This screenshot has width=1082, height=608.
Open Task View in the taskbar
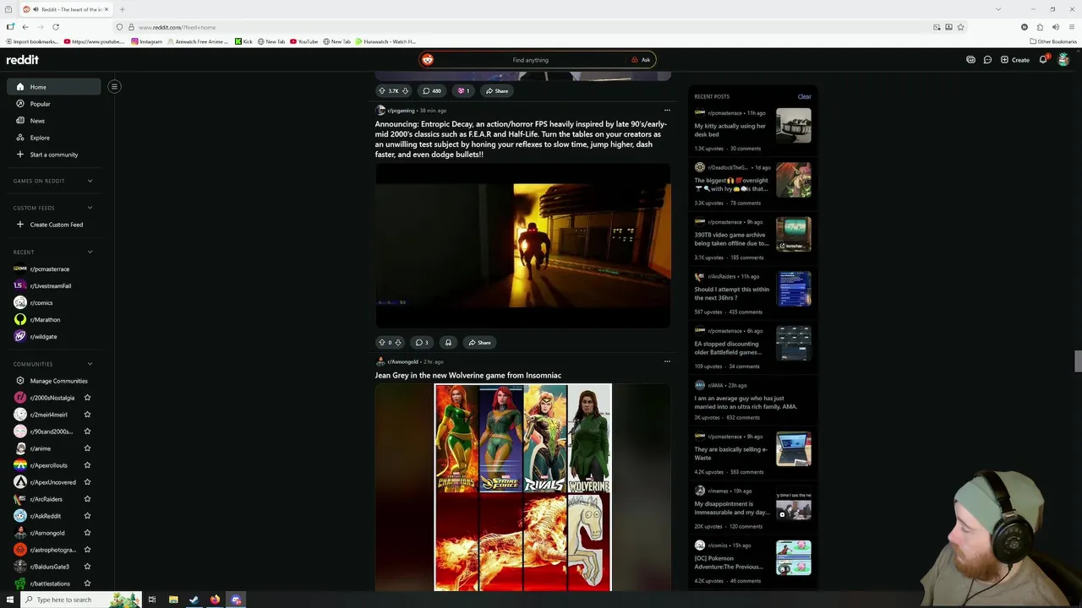152,600
